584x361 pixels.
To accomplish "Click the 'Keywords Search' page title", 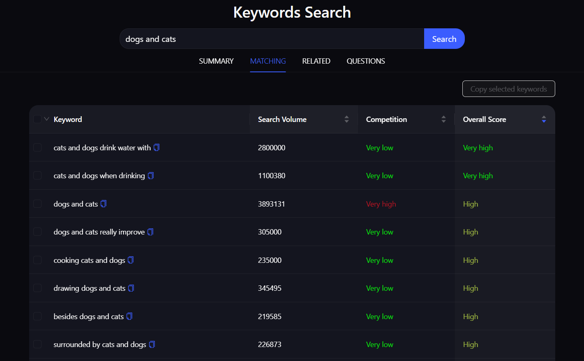I will [292, 12].
